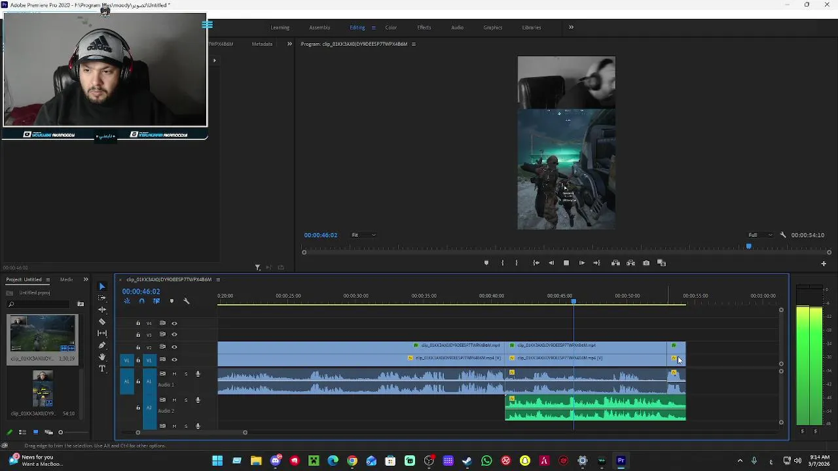Mute the Audio 2 track
The width and height of the screenshot is (838, 471).
click(x=174, y=400)
